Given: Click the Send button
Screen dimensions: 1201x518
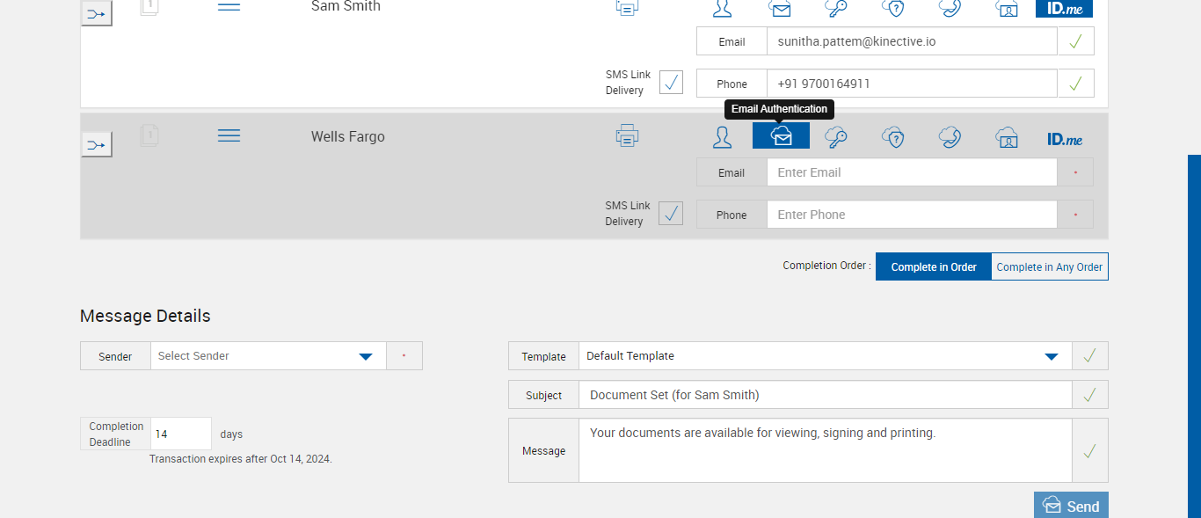Looking at the screenshot, I should pos(1071,506).
